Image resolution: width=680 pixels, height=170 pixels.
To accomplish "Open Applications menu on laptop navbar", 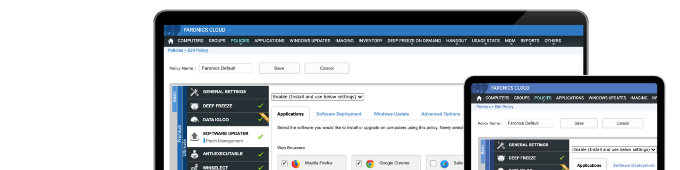I will [x=269, y=41].
